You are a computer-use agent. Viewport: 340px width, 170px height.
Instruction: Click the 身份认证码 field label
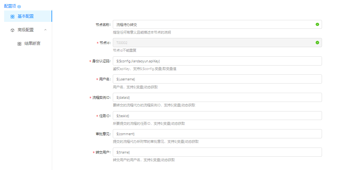[x=101, y=61]
